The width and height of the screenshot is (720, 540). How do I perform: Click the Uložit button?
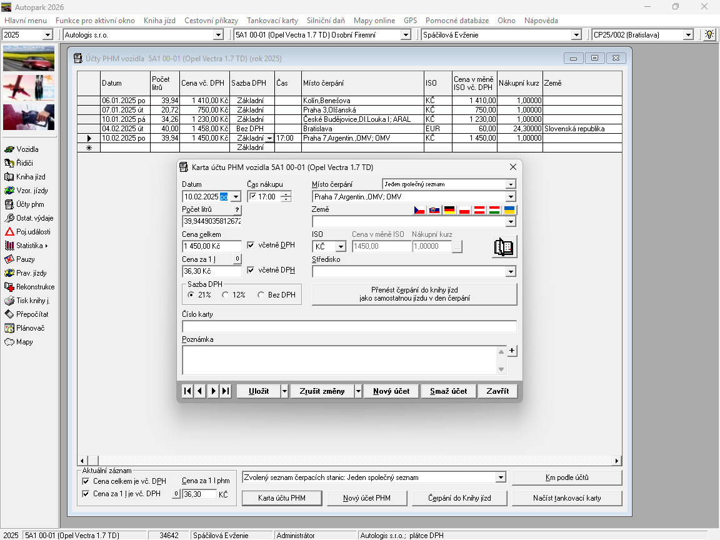(x=259, y=391)
